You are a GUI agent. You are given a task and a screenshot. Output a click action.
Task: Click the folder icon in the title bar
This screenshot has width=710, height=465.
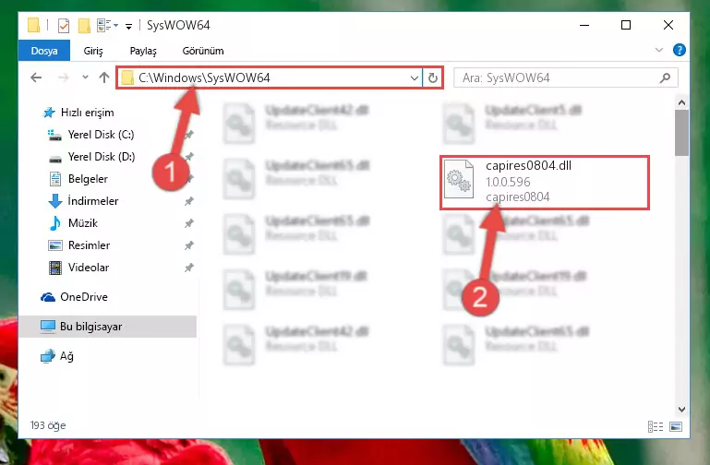click(33, 25)
